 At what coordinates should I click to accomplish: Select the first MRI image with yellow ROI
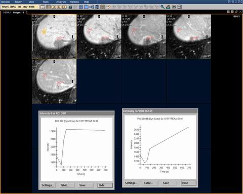54,36
